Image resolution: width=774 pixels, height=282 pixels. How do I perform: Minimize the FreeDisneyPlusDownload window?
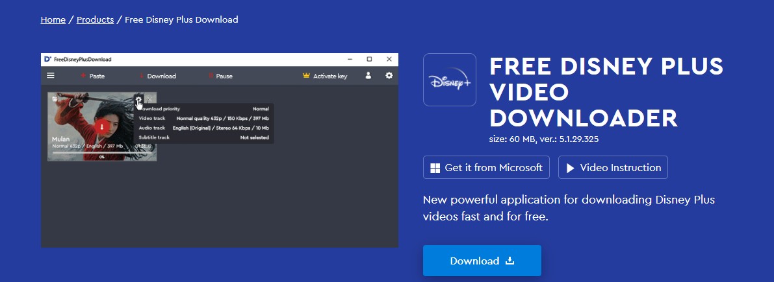350,59
